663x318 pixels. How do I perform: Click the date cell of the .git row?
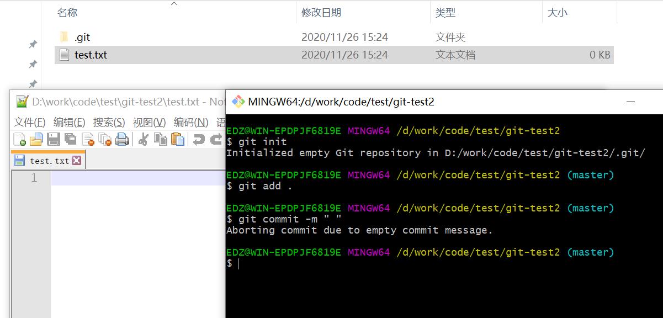point(344,37)
